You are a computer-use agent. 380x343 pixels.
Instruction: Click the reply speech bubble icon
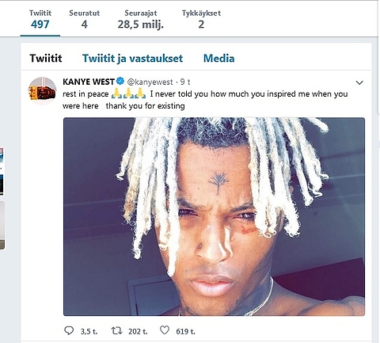tap(69, 330)
